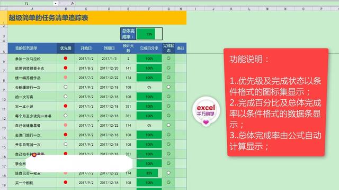Image resolution: width=339 pixels, height=190 pixels.
Task: Click the empty priority circle for 开车自驾游一次
Action: [x=66, y=144]
